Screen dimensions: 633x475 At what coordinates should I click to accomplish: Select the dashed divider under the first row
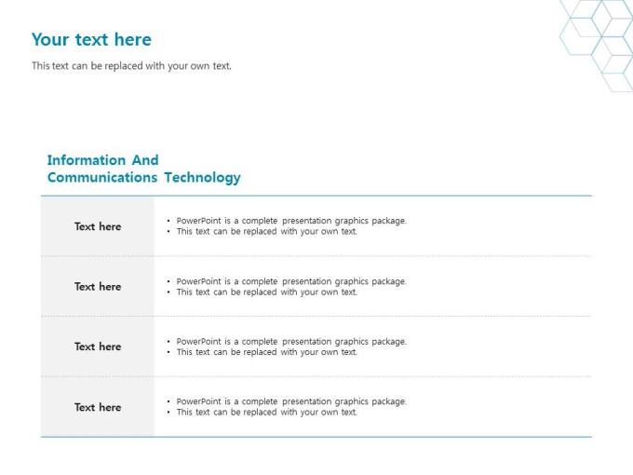click(316, 256)
